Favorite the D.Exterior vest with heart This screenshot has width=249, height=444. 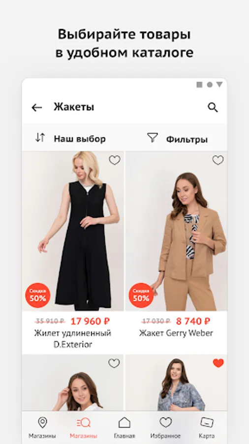(x=115, y=160)
